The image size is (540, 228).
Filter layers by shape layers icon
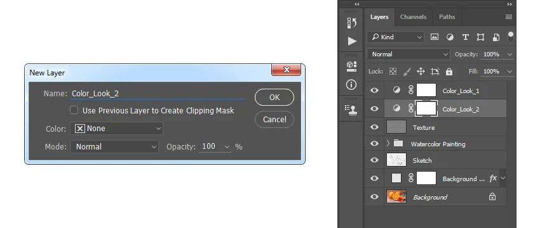coord(480,37)
